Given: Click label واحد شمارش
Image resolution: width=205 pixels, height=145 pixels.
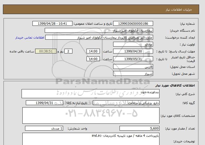Looking at the screenshot, I should [77, 129].
